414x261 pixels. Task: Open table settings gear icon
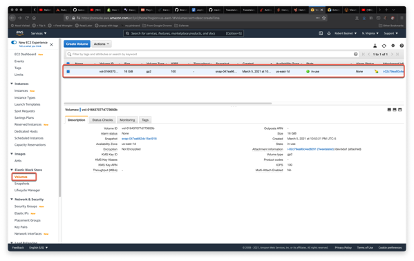coord(393,46)
